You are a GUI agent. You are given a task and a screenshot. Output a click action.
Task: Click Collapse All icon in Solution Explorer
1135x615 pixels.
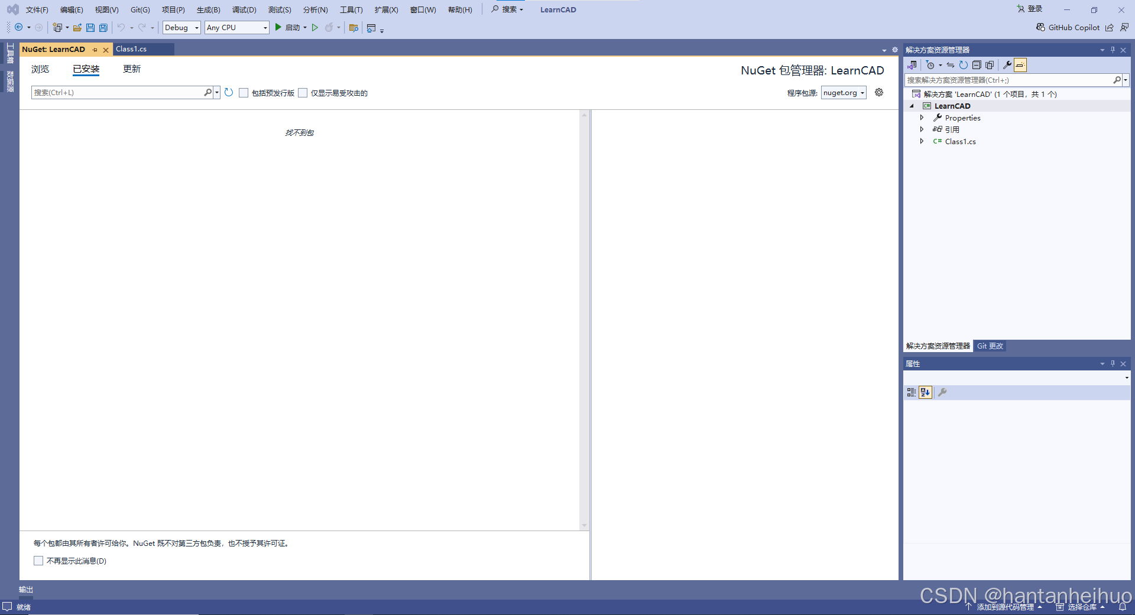[977, 65]
